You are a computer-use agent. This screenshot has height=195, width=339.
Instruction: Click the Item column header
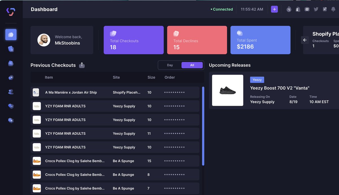click(49, 77)
